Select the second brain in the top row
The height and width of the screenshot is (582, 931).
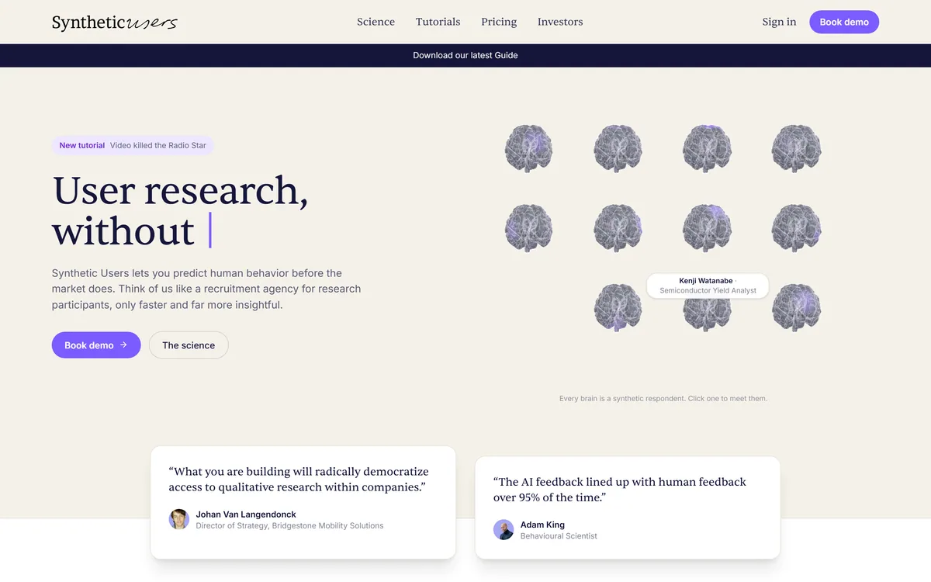pyautogui.click(x=618, y=148)
